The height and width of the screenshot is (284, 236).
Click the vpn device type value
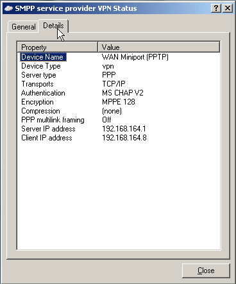click(108, 66)
